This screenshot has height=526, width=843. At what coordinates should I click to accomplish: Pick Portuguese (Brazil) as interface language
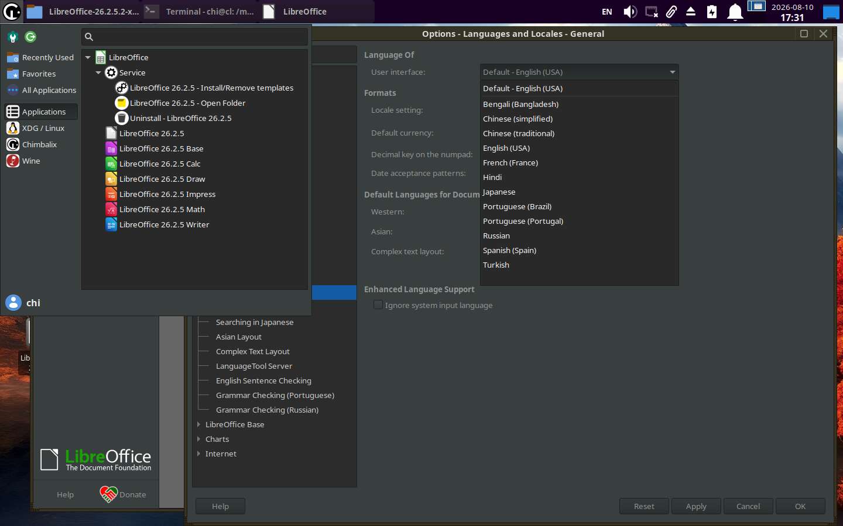(x=579, y=206)
